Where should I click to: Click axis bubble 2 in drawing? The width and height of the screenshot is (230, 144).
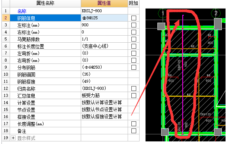[216, 13]
